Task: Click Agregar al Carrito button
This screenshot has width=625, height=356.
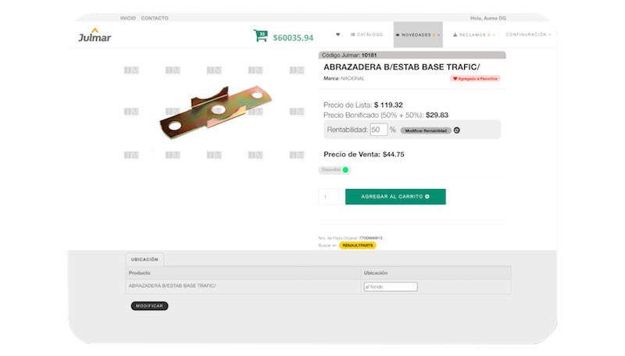Action: coord(395,197)
